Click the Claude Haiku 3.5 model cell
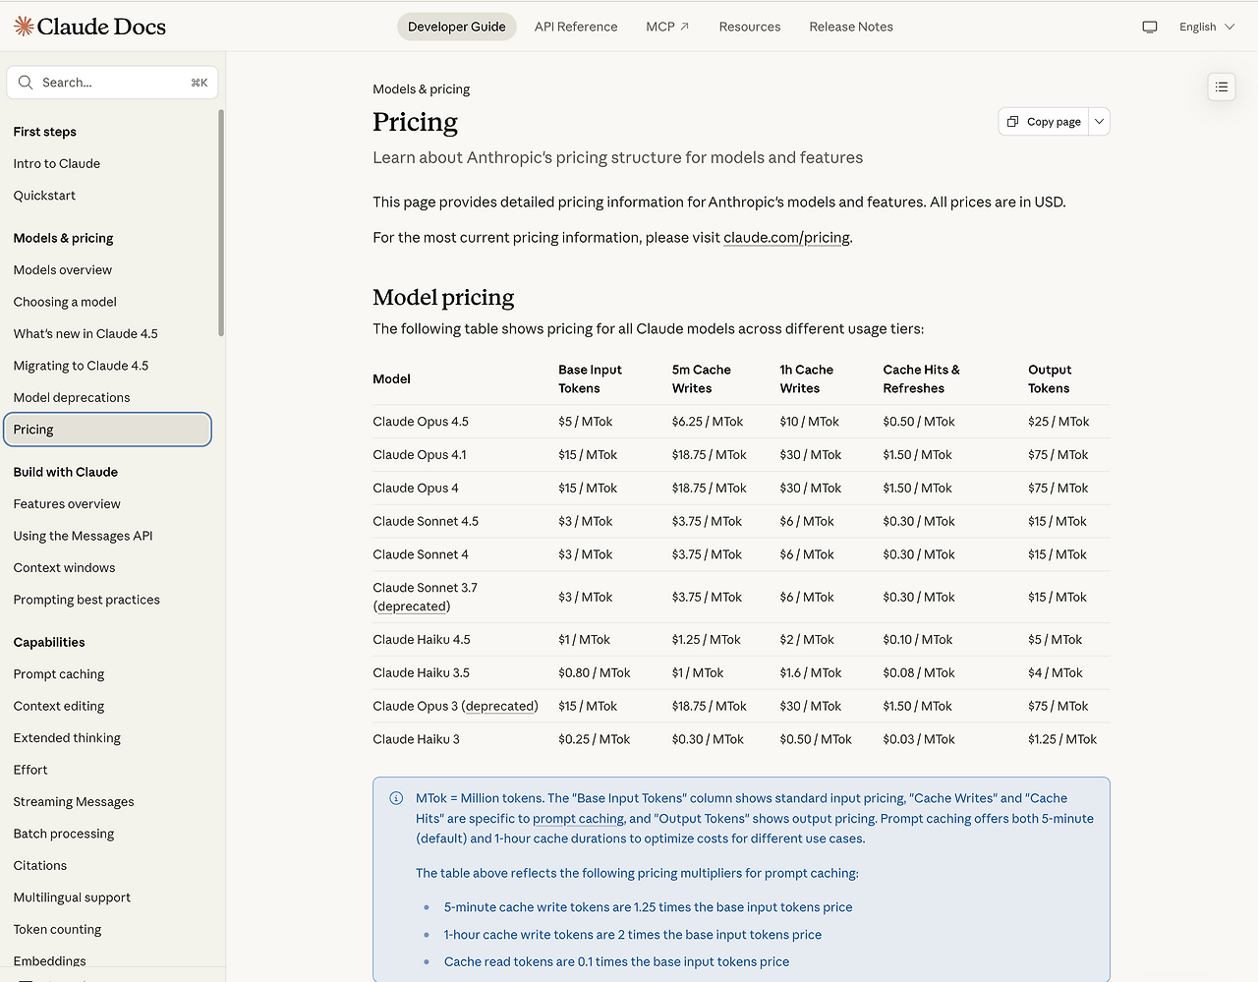This screenshot has width=1258, height=982. pyautogui.click(x=422, y=673)
